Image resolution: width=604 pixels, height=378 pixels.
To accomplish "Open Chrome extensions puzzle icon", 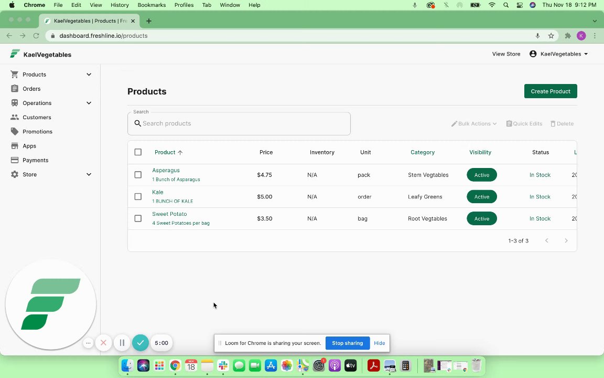I will [567, 36].
